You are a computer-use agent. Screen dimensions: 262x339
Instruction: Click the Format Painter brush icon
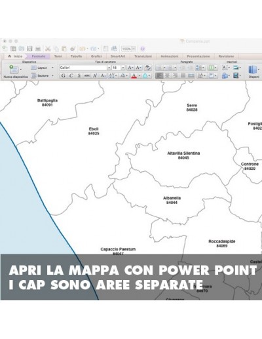point(73,49)
